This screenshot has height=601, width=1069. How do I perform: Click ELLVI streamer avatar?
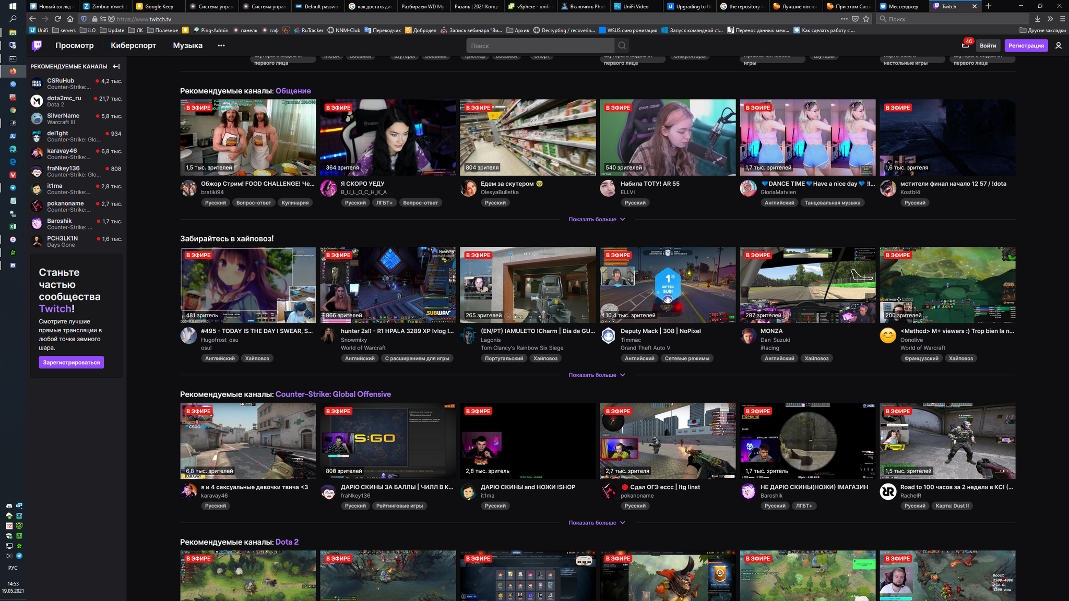click(x=608, y=188)
